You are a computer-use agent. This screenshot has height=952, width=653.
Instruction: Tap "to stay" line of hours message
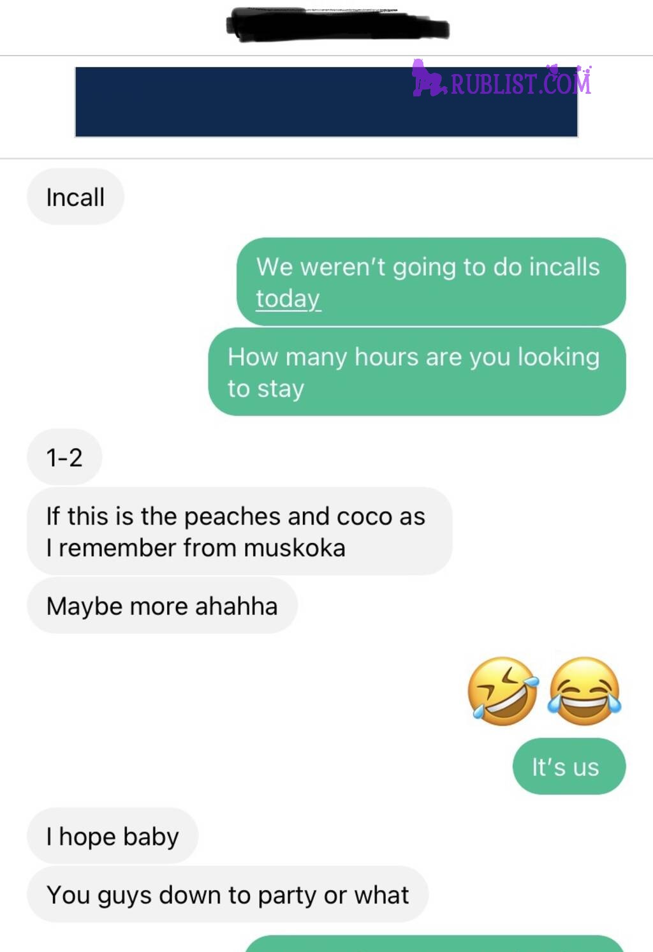266,389
